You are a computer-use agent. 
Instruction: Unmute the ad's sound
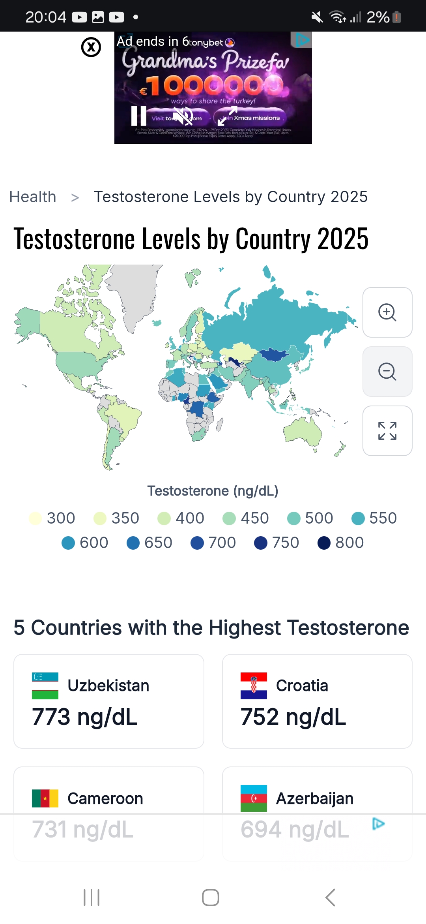[x=183, y=116]
